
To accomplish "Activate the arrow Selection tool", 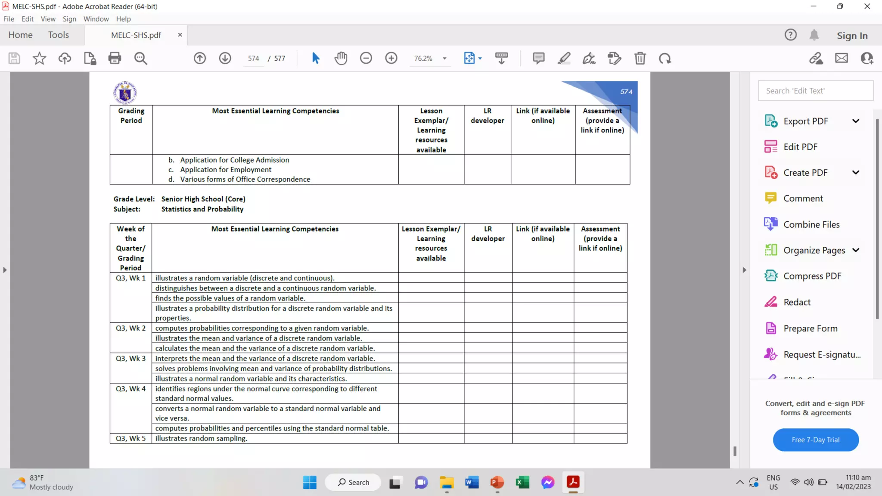I will (x=315, y=58).
